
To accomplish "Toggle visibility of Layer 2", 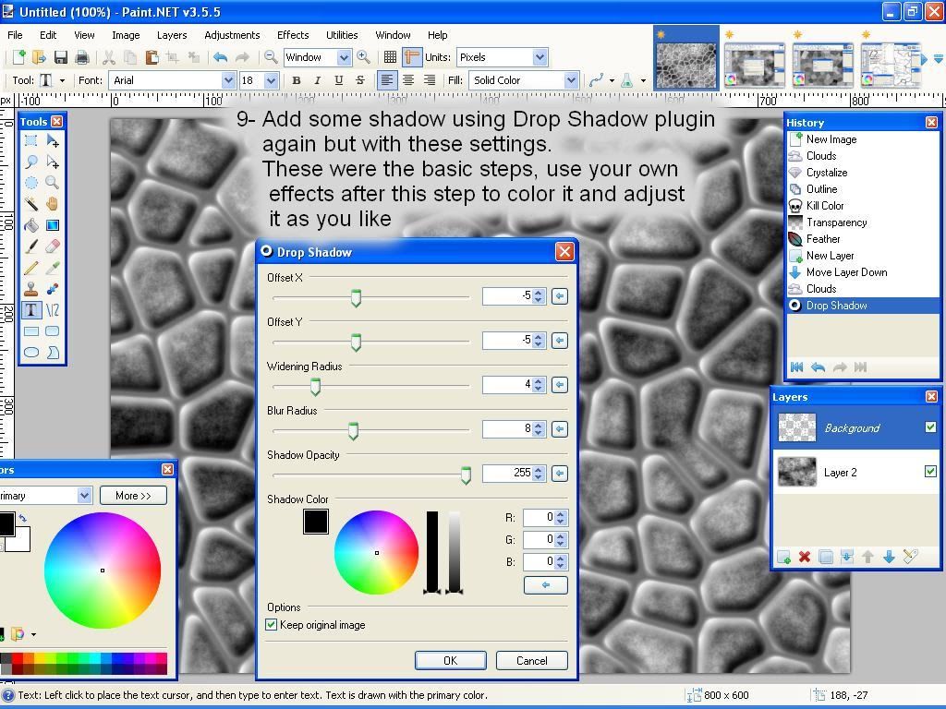I will [930, 471].
